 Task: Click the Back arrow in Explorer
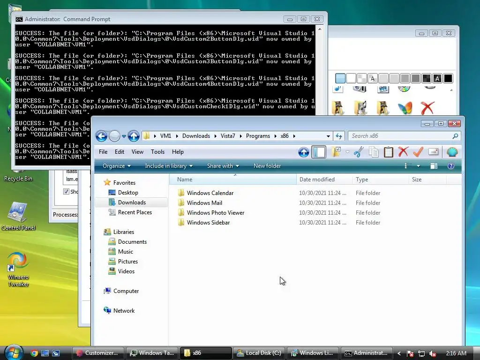pyautogui.click(x=101, y=136)
